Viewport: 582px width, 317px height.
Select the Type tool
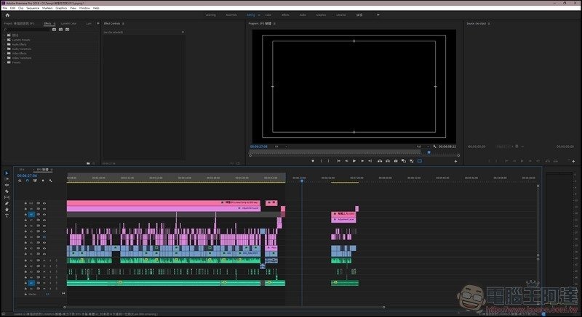click(x=7, y=215)
